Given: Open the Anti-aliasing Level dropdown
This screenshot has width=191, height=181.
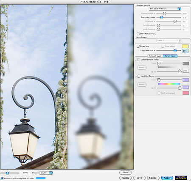Looking at the screenshot, I should 169,41.
